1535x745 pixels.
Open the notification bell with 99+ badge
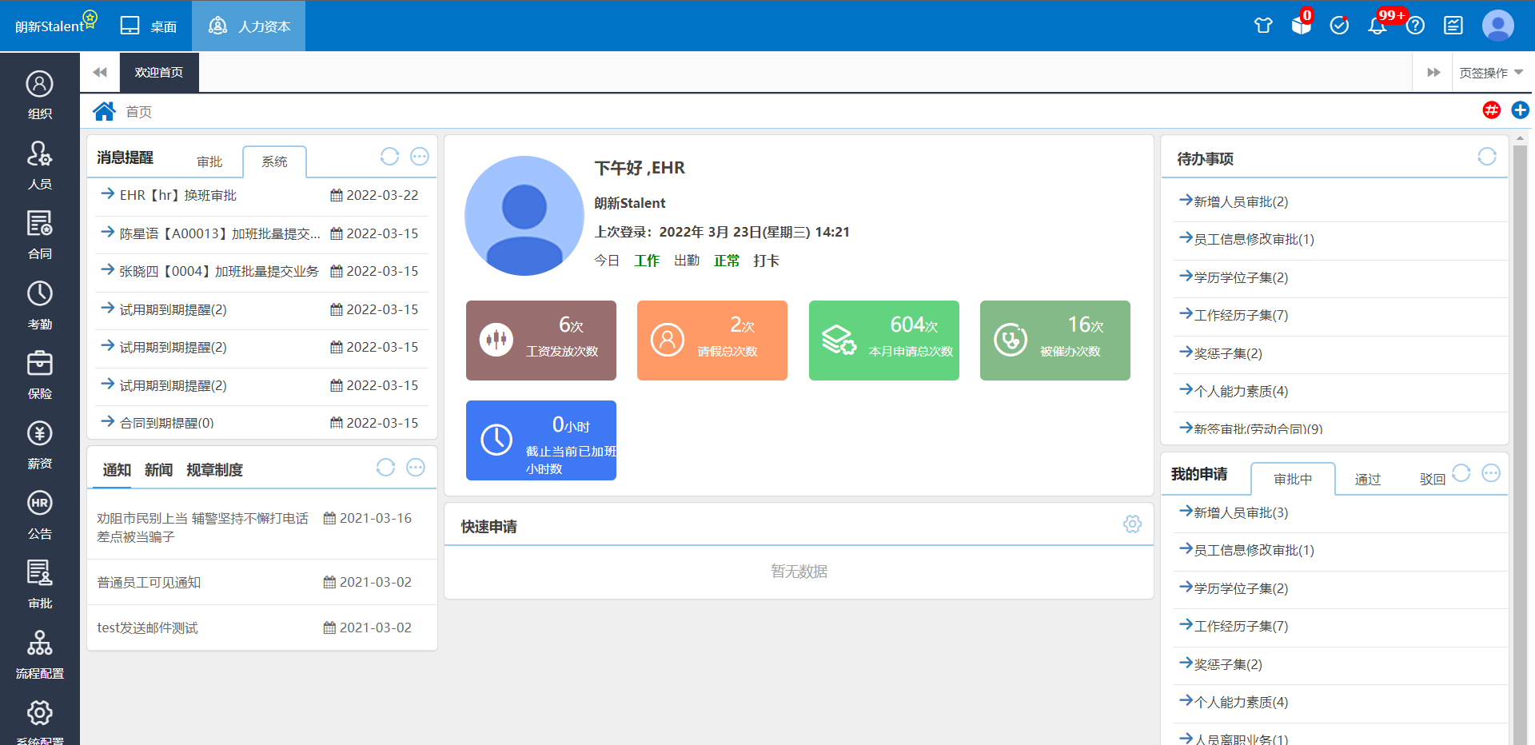click(1377, 26)
